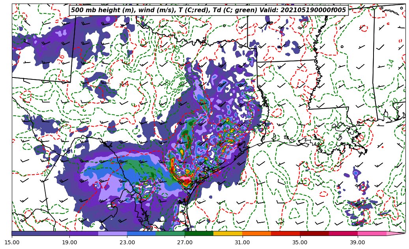Click the 39.00 colorbar tick label

coord(357,242)
